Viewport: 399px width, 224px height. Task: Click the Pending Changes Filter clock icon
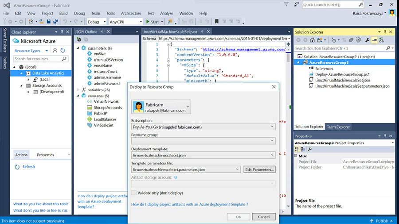click(334, 40)
